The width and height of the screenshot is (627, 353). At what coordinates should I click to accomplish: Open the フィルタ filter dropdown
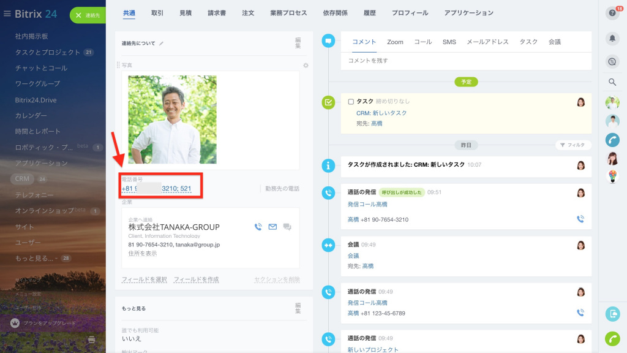tap(573, 145)
